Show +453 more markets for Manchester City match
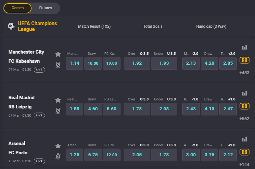The image size is (255, 169). pyautogui.click(x=244, y=73)
